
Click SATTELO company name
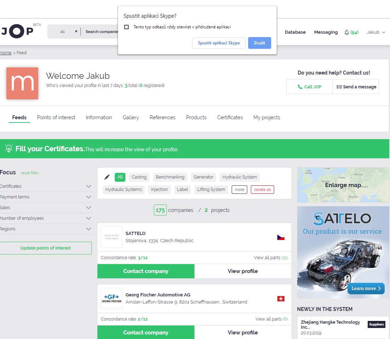[136, 233]
